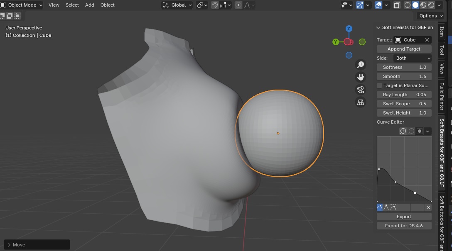Select the middle curve control point

tap(395, 182)
